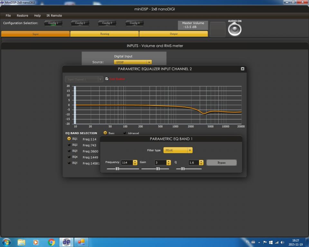The height and width of the screenshot is (247, 309).
Task: Select the EQ4 band radio button
Action: pyautogui.click(x=69, y=157)
